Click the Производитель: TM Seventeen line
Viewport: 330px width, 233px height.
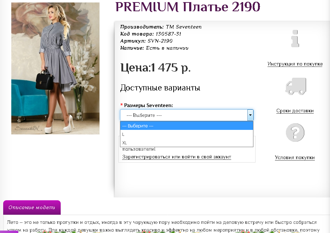click(x=161, y=27)
